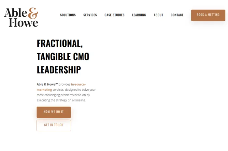
Task: Click the LEADERSHIP headline word
Action: (x=59, y=70)
